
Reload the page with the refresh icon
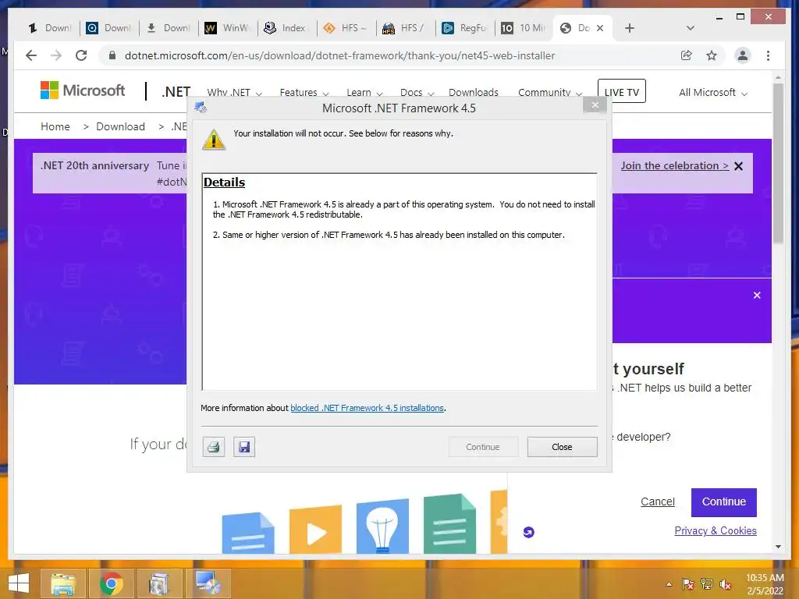tap(81, 55)
